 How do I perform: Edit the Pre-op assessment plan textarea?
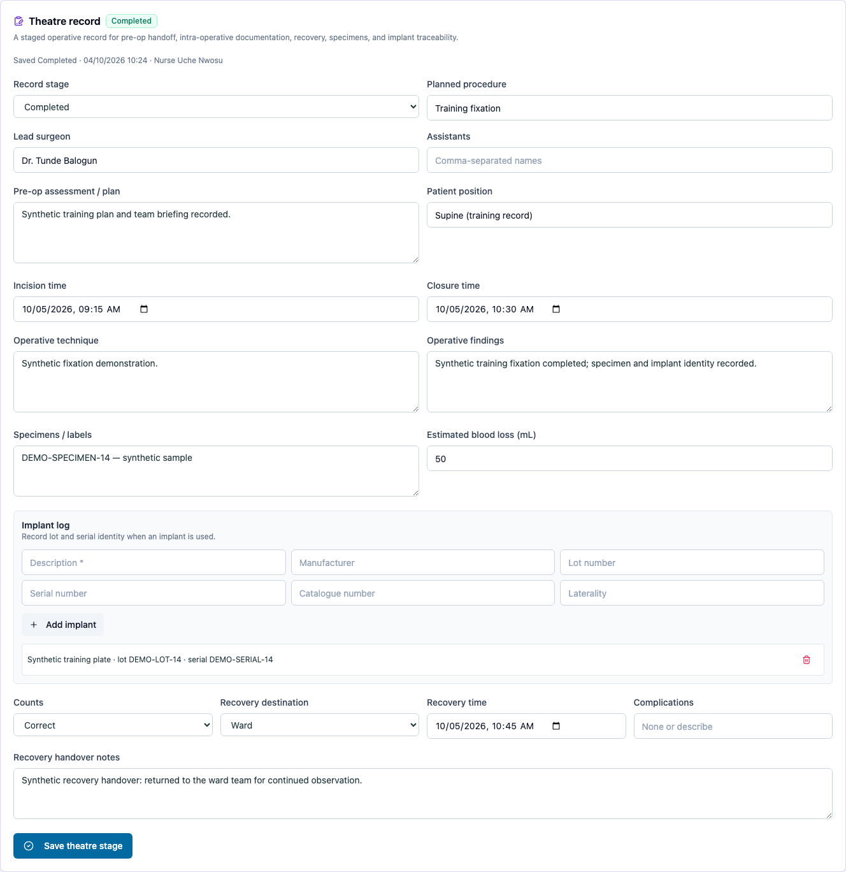click(x=216, y=233)
